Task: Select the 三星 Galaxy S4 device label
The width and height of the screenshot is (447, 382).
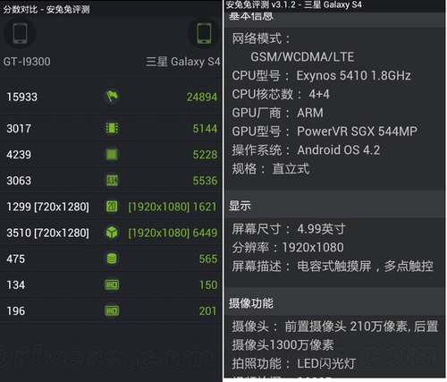Action: 183,62
